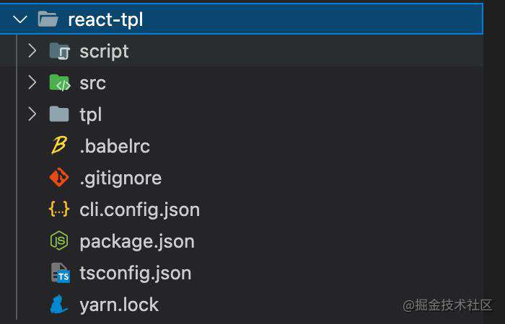505x324 pixels.
Task: Click the orange Git icon
Action: (x=59, y=177)
